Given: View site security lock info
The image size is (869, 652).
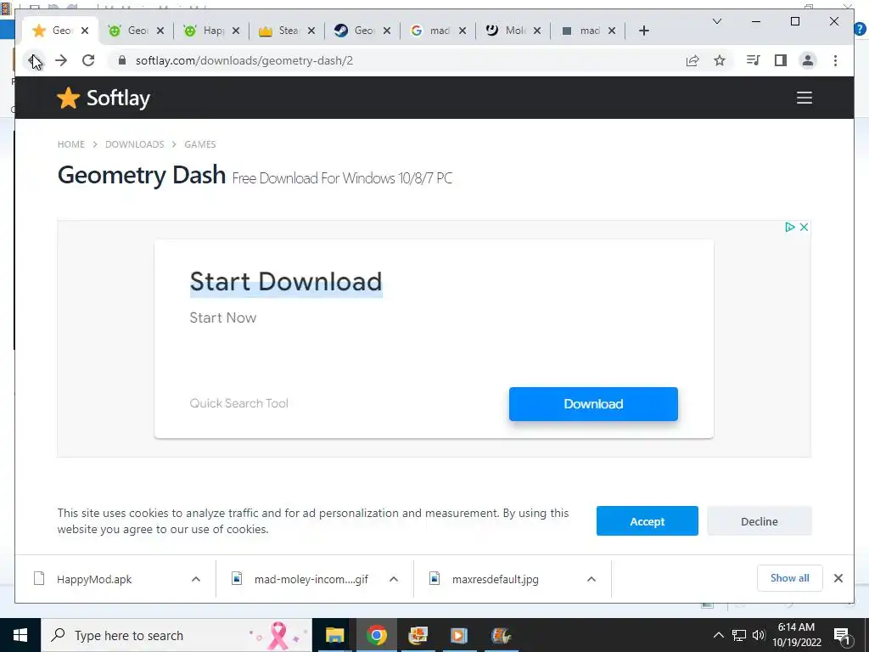Looking at the screenshot, I should 122,60.
